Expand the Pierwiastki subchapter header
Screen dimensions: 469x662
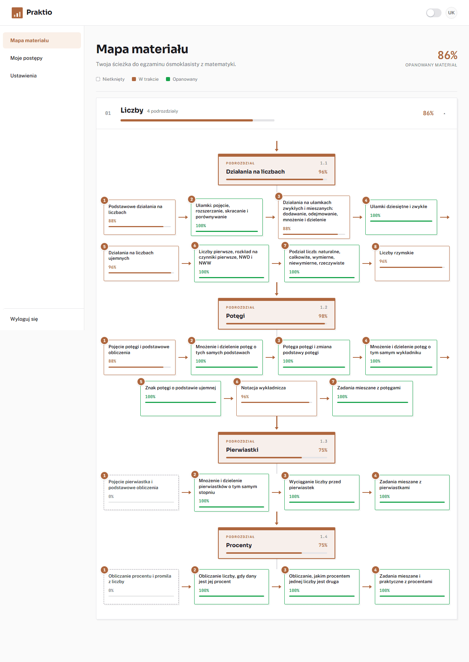coord(277,448)
